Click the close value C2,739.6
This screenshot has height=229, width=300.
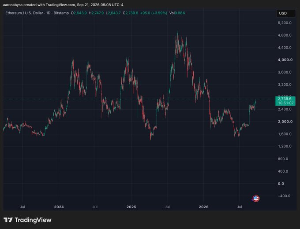point(131,13)
